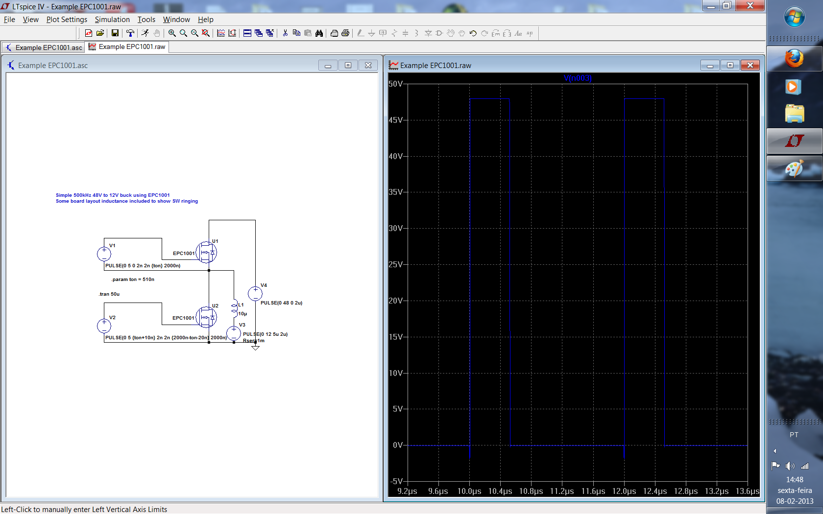This screenshot has width=823, height=514.
Task: Click the Print Setup icon
Action: point(334,33)
